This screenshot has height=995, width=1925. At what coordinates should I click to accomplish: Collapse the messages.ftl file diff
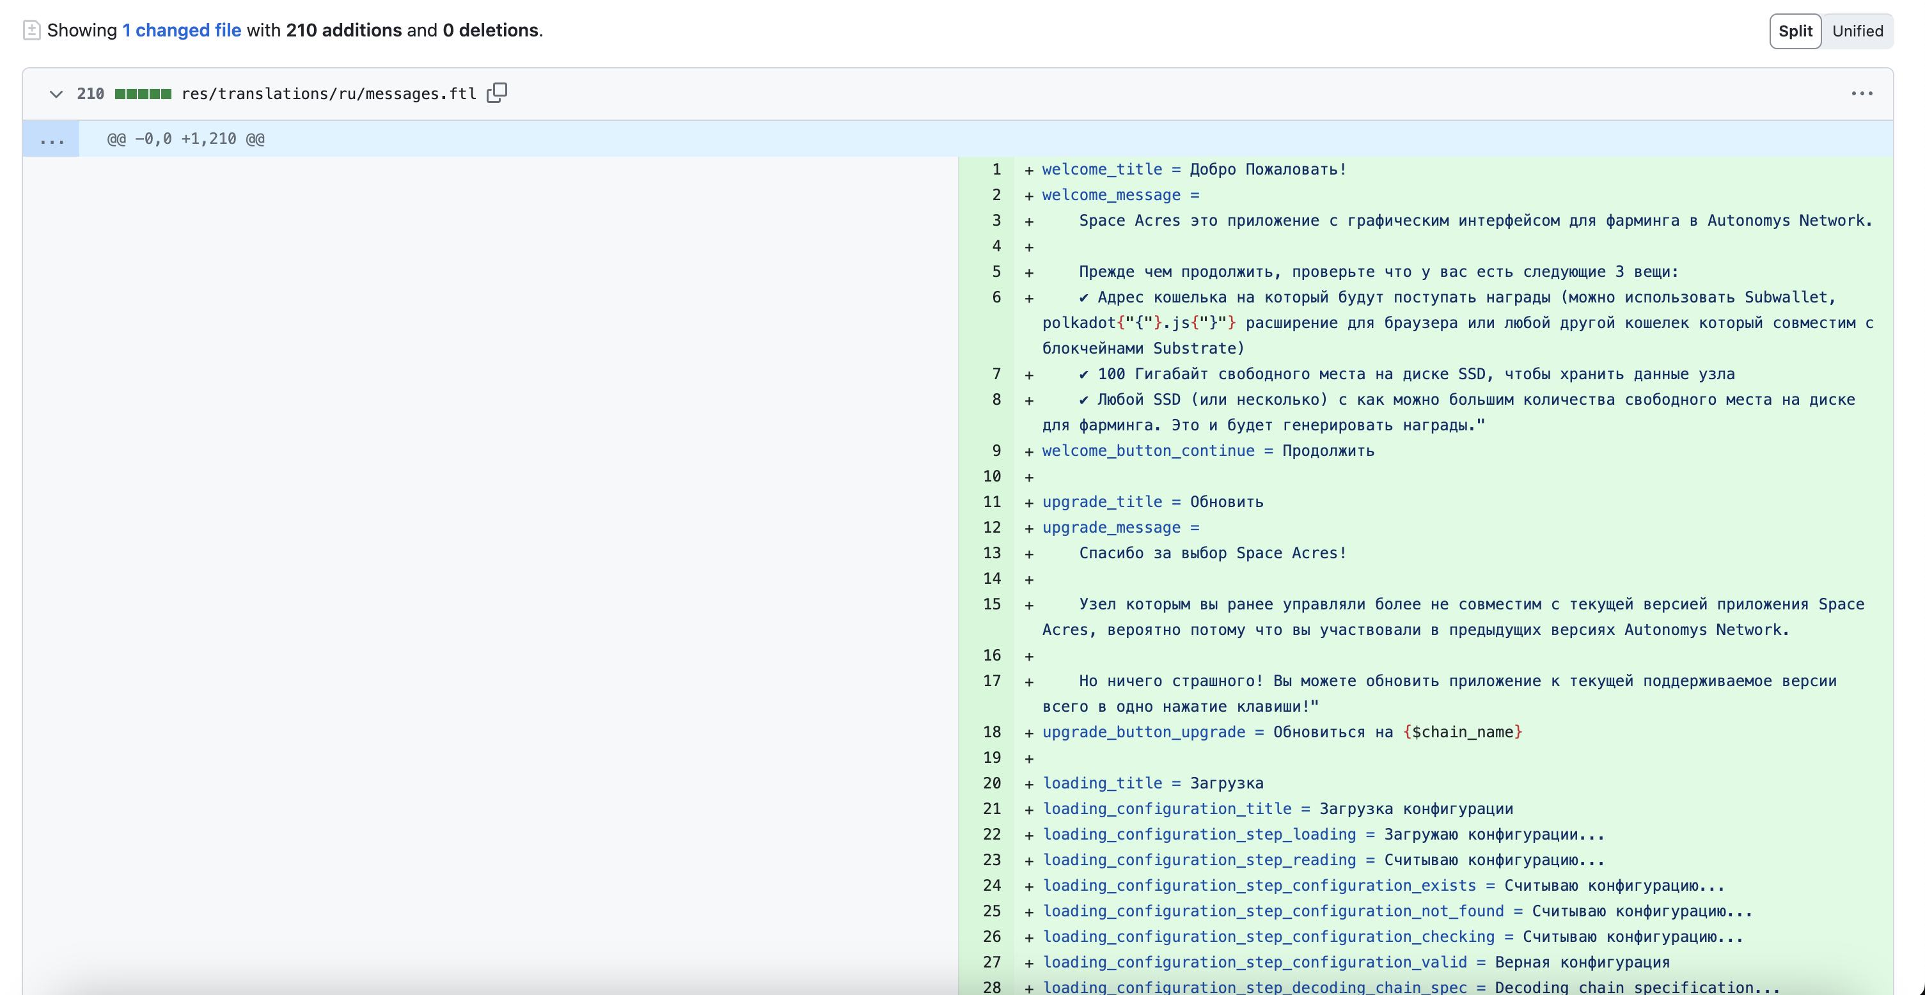click(55, 94)
